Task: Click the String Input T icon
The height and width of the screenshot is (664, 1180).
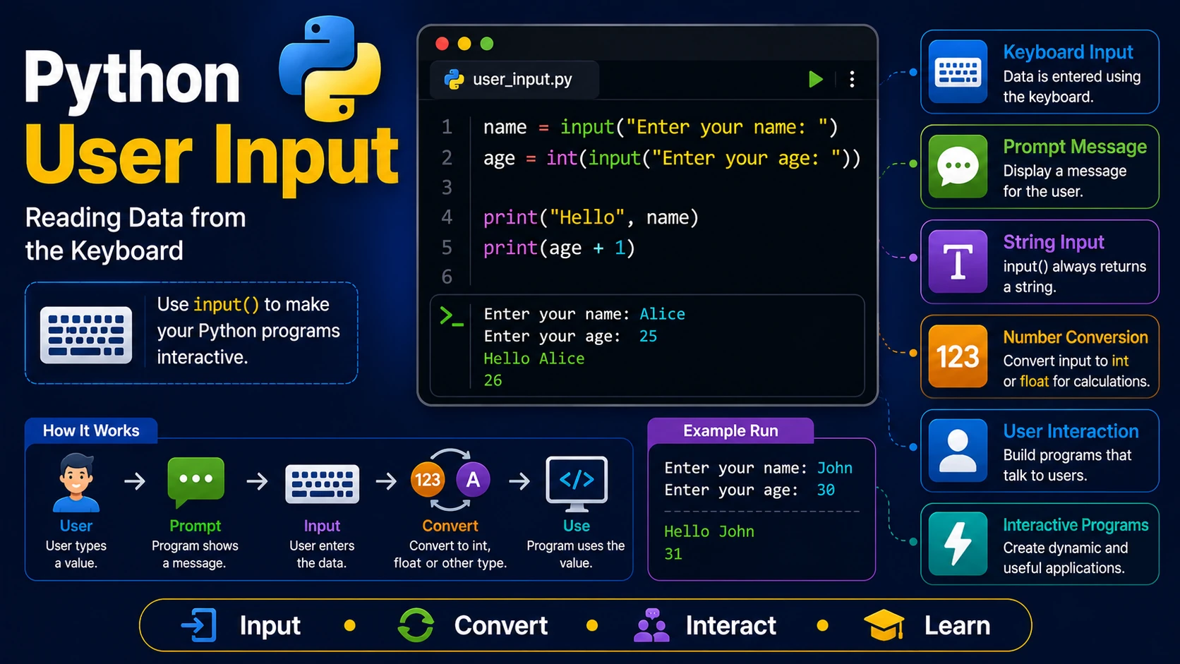Action: 958,262
